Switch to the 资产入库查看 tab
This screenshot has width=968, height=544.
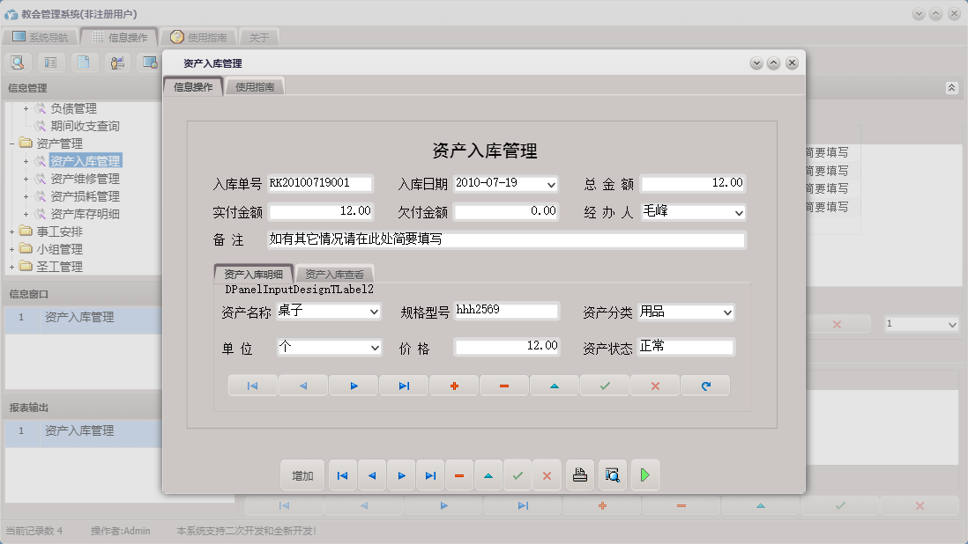[x=336, y=274]
